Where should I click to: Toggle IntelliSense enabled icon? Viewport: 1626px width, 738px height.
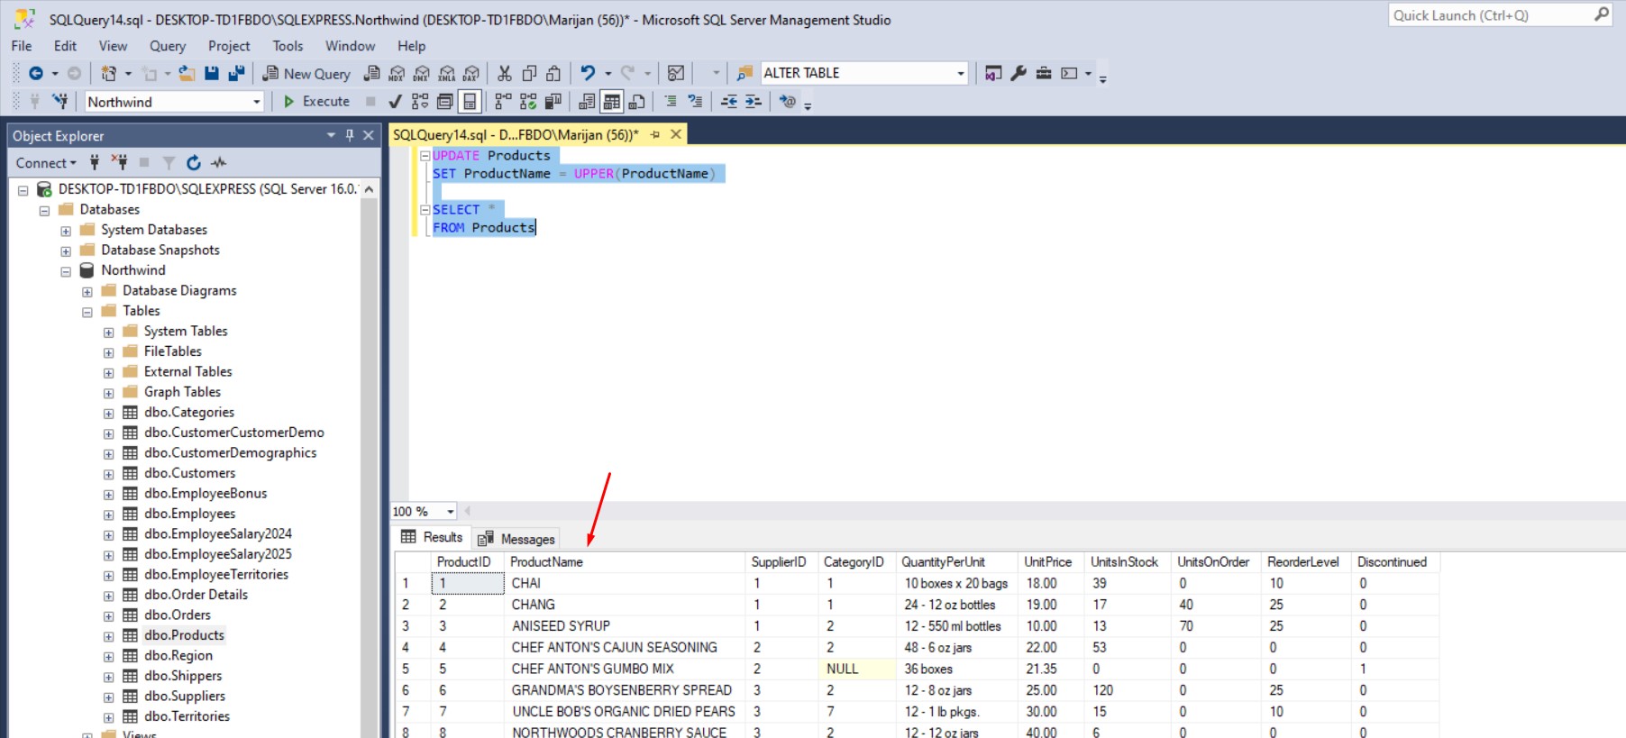tap(470, 102)
